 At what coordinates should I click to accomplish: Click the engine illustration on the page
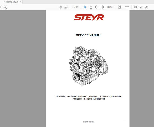point(89,66)
